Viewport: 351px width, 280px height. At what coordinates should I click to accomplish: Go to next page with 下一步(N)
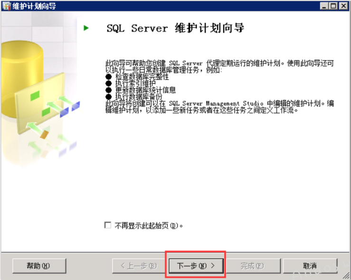click(x=196, y=266)
